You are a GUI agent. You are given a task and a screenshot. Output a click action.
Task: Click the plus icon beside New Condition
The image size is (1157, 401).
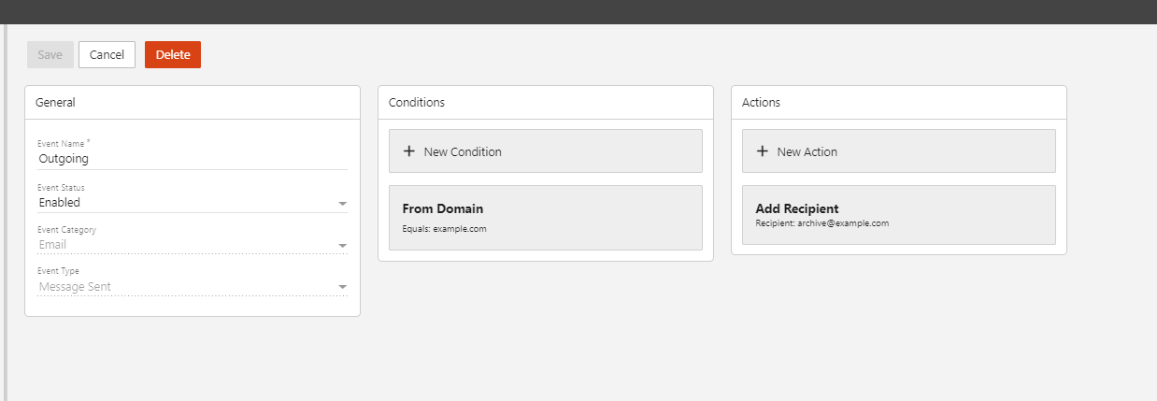(408, 151)
